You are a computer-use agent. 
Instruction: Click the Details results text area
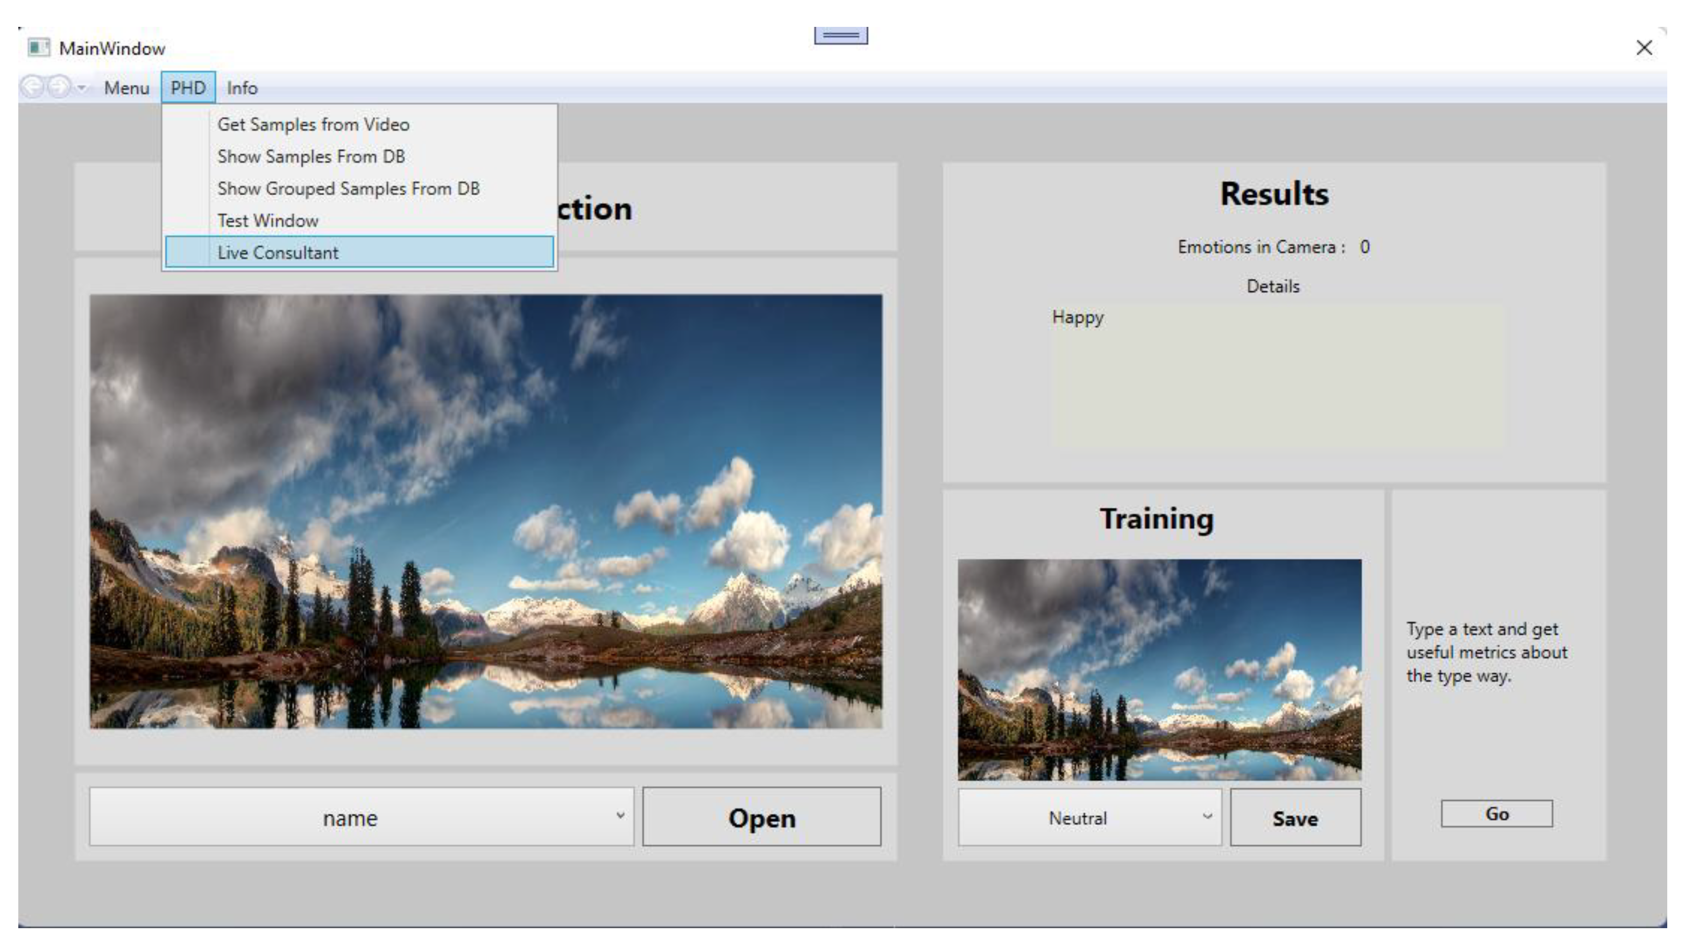click(1277, 377)
